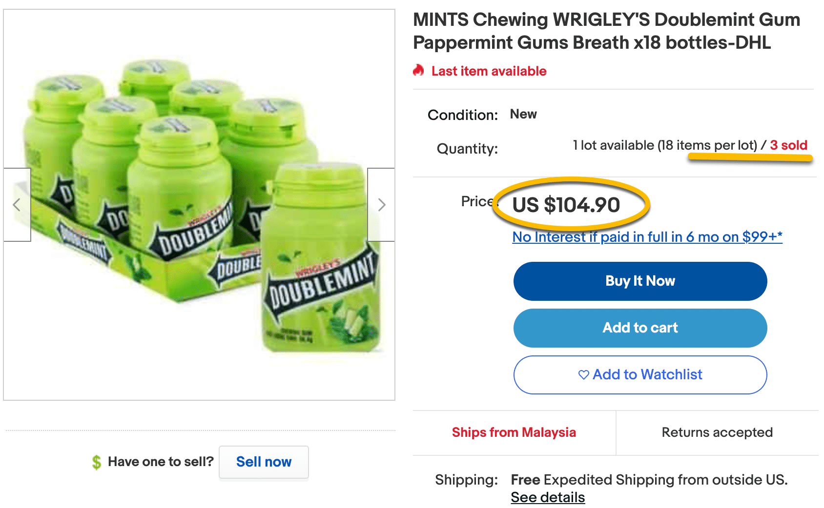
Task: Click the previous image left arrow
Action: pyautogui.click(x=17, y=205)
